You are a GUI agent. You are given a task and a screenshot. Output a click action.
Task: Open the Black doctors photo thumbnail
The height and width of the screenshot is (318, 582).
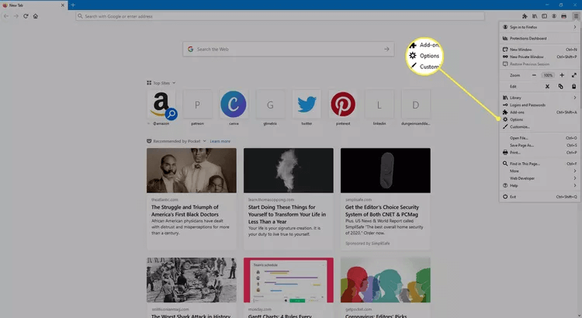tap(192, 171)
